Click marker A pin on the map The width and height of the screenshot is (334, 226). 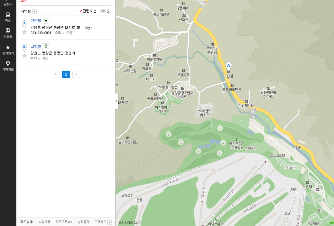tap(228, 66)
